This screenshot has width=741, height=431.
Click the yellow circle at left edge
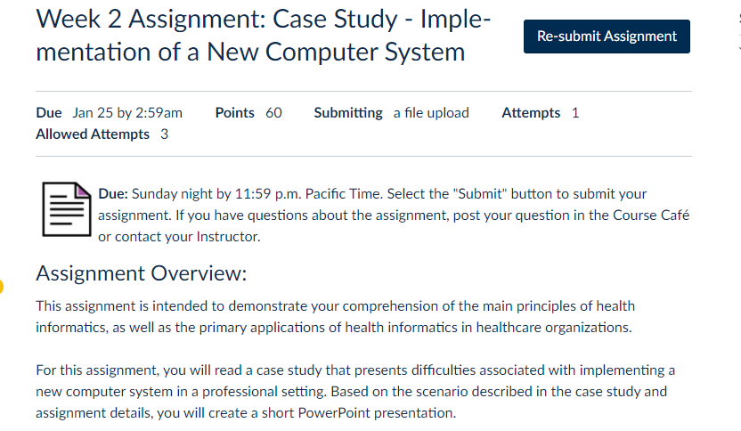(x=1, y=287)
